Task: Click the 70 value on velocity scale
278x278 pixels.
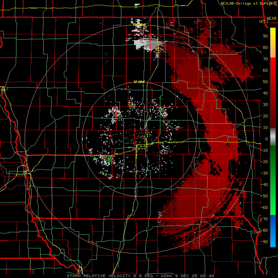Action: [265, 59]
